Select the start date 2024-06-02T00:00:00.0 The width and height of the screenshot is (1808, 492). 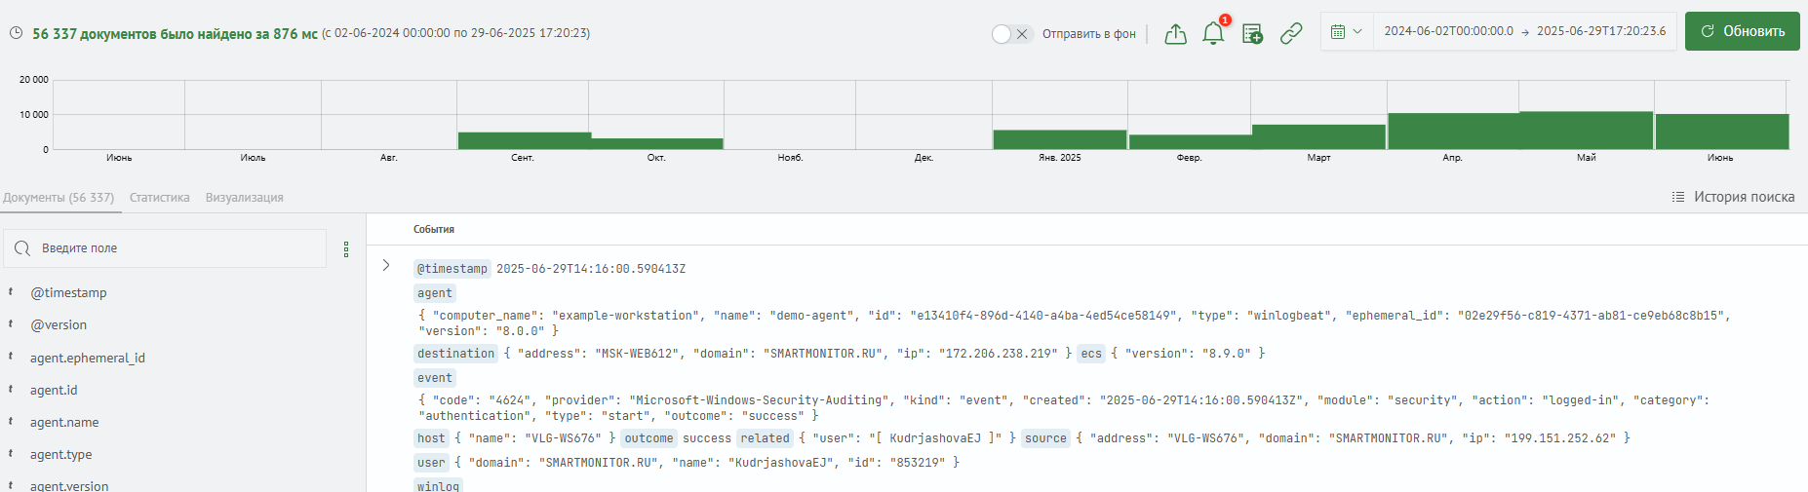pyautogui.click(x=1448, y=31)
